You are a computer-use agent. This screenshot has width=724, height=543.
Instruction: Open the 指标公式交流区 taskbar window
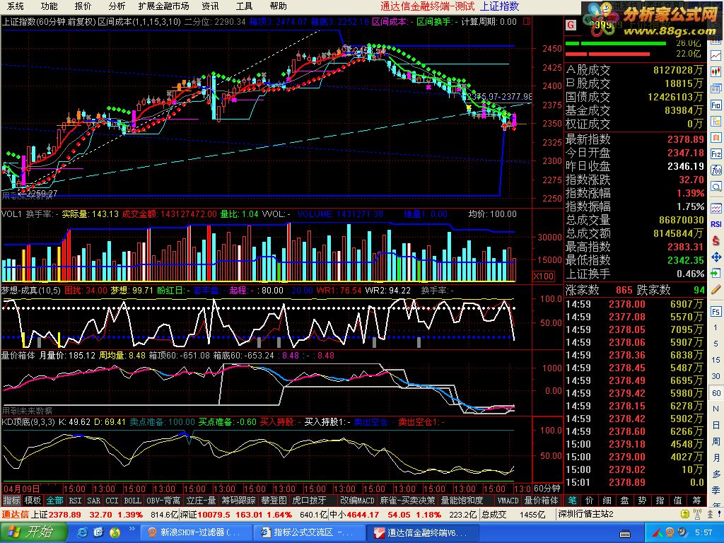coord(308,532)
